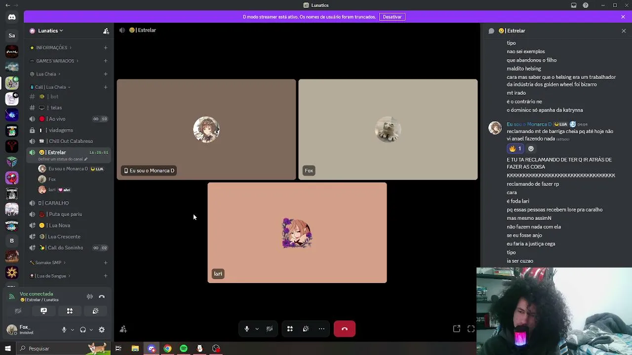Image resolution: width=632 pixels, height=355 pixels.
Task: Invite friends using icon below video tiles
Action: 123,329
